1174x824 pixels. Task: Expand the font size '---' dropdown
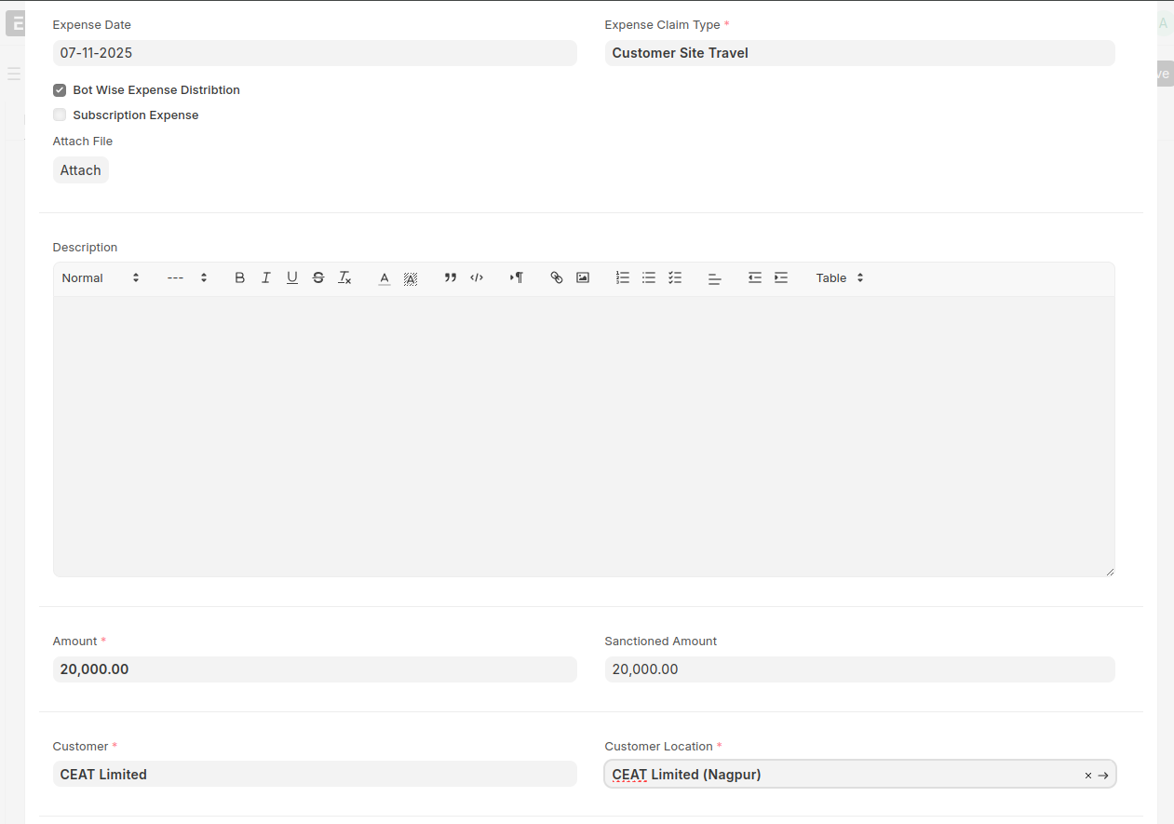(186, 277)
